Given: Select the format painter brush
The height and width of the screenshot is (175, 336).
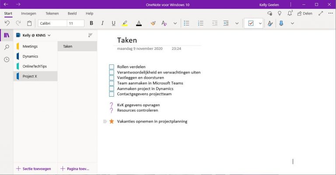Looking at the screenshot, I should click(x=153, y=23).
